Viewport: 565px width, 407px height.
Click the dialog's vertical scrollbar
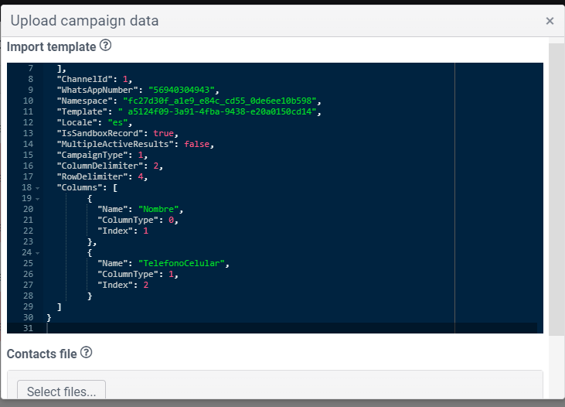pyautogui.click(x=556, y=190)
